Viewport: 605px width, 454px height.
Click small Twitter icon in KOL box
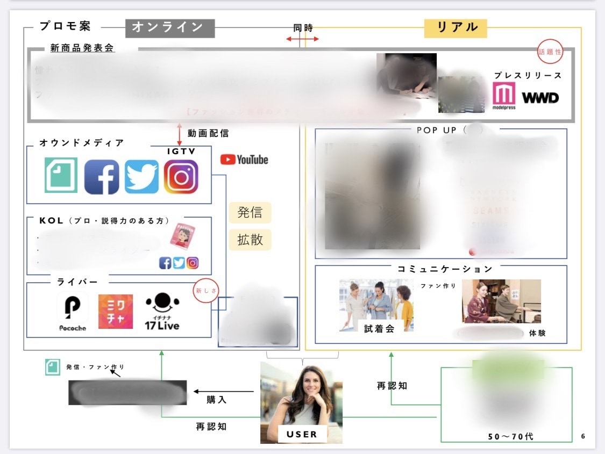click(x=179, y=263)
